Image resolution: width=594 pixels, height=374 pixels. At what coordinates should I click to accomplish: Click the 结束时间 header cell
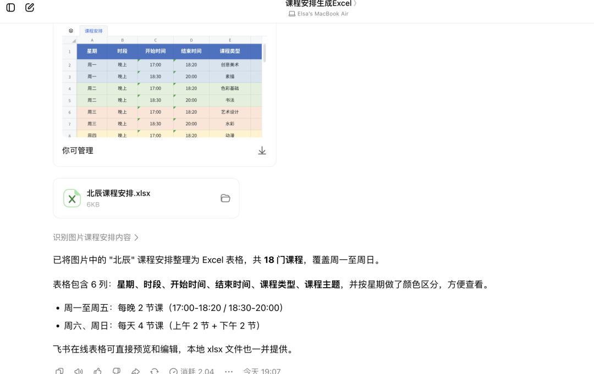(x=191, y=51)
